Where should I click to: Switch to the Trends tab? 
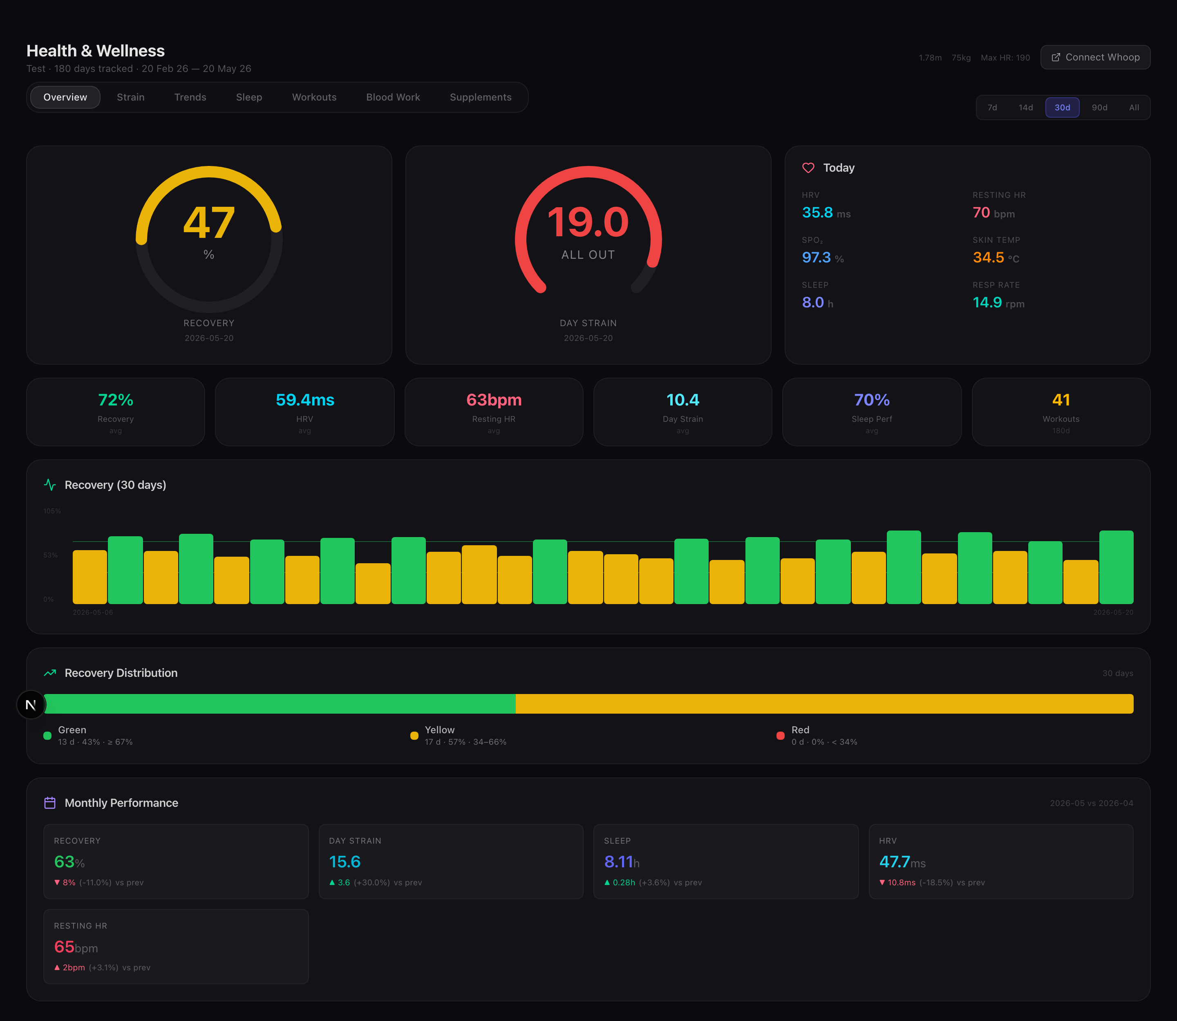point(190,97)
